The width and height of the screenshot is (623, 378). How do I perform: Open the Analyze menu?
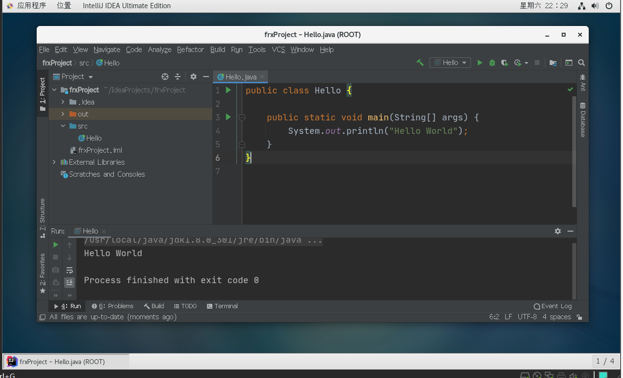point(160,50)
